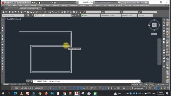Viewport: 171px width, 96px height.
Task: Click the new drawing tab plus button
Action: point(44,9)
